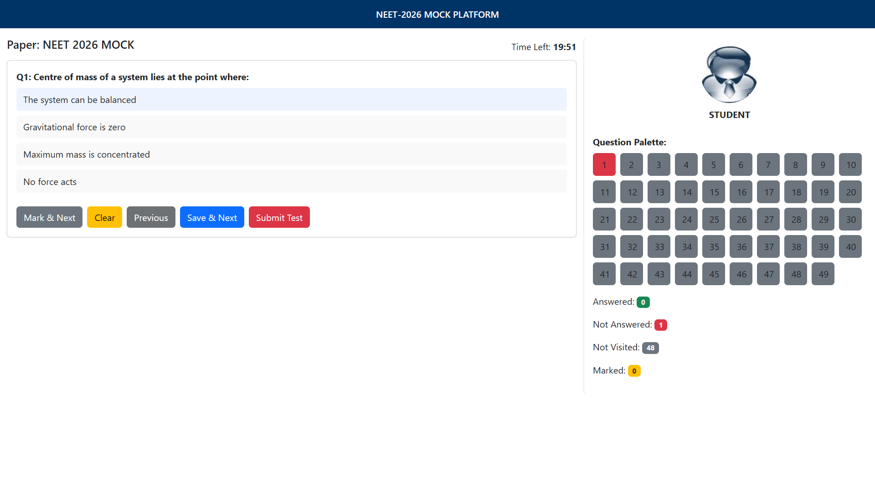Click Submit Test button
This screenshot has width=875, height=492.
[279, 217]
